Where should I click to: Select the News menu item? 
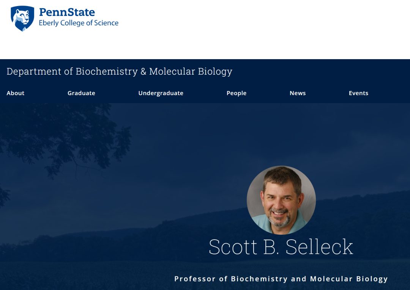click(x=298, y=93)
